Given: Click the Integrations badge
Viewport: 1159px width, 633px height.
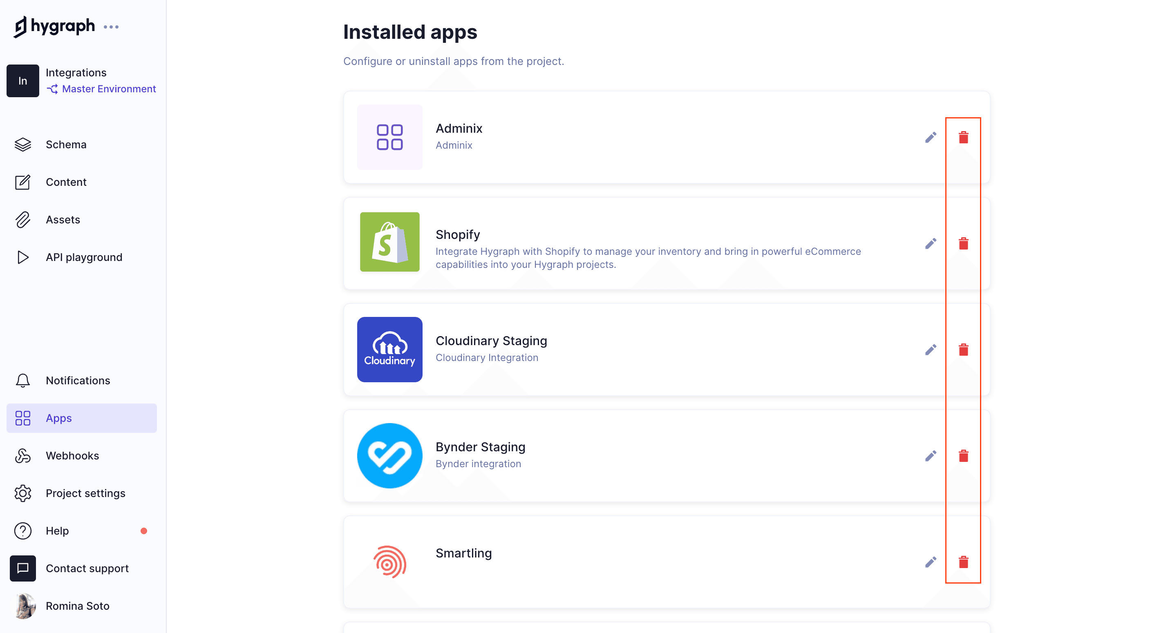Looking at the screenshot, I should pos(22,81).
